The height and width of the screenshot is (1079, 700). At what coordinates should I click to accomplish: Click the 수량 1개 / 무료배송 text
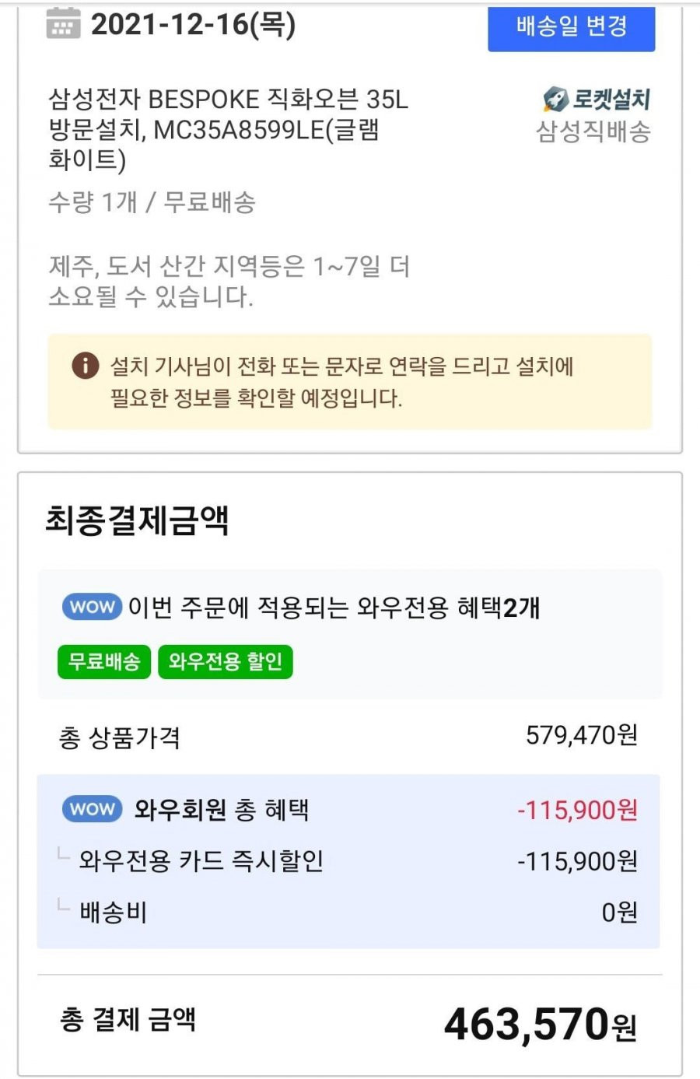click(x=152, y=202)
